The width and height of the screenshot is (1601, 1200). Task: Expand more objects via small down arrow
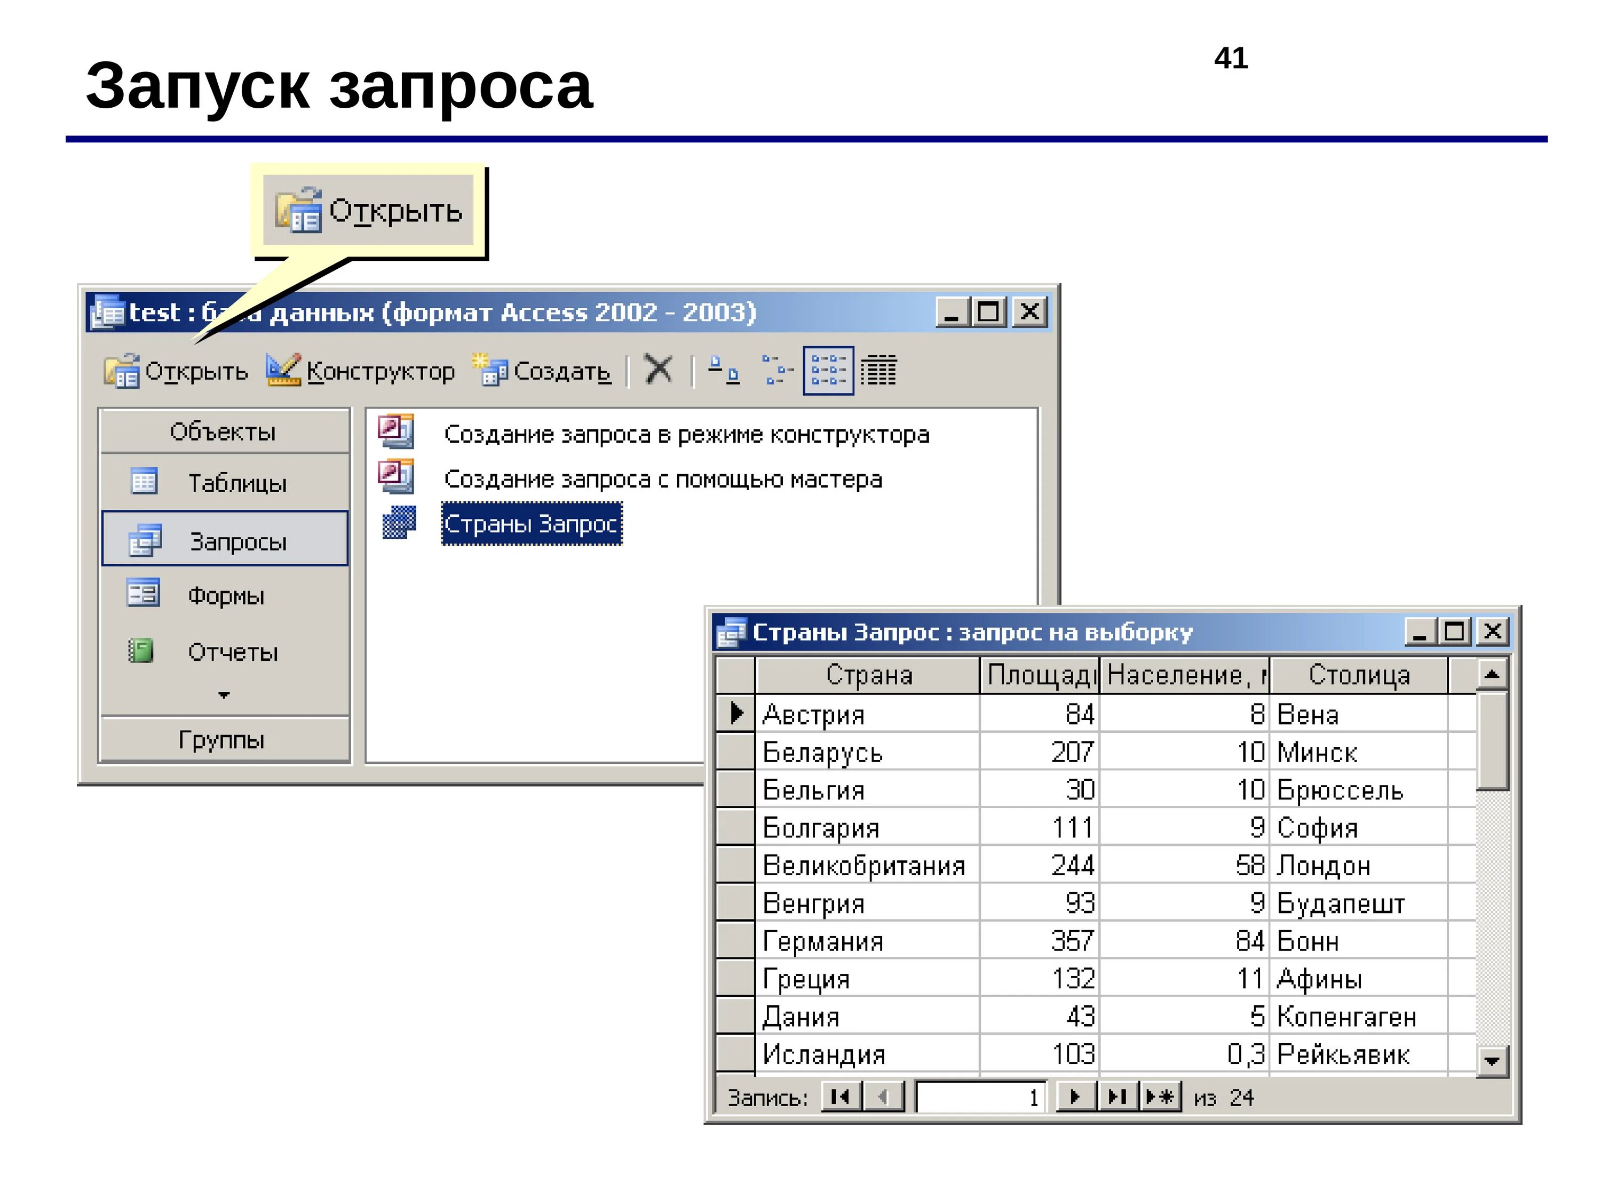(x=224, y=695)
